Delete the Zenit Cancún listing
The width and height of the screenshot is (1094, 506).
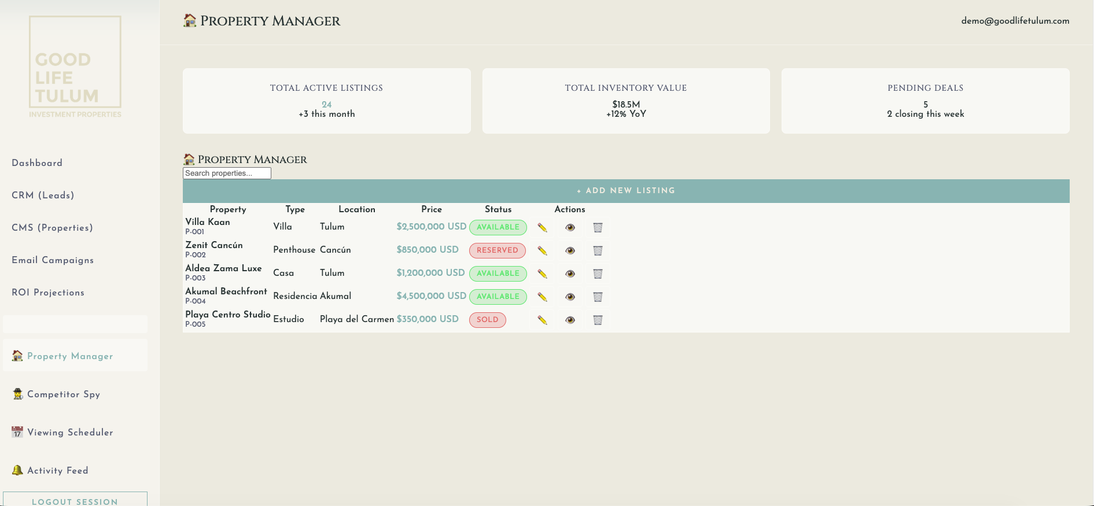pyautogui.click(x=598, y=250)
